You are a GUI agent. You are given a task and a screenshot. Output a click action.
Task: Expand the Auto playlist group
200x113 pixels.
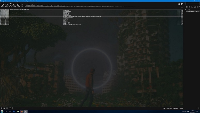click(x=187, y=10)
